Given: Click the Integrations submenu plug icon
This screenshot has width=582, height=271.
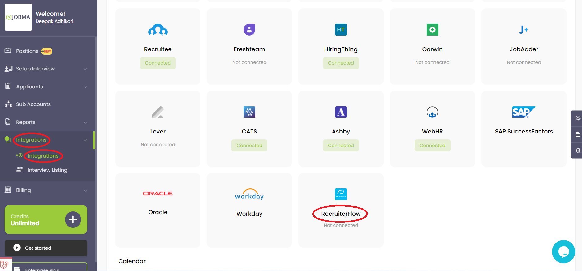Looking at the screenshot, I should [x=19, y=155].
